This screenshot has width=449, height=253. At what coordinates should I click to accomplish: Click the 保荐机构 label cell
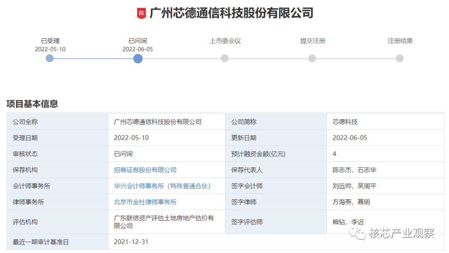coord(57,170)
